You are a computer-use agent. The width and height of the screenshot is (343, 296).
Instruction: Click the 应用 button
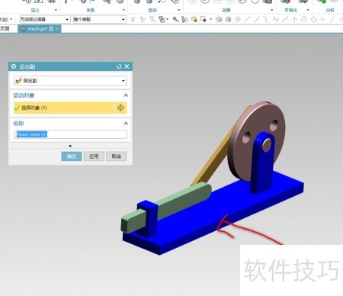[94, 156]
